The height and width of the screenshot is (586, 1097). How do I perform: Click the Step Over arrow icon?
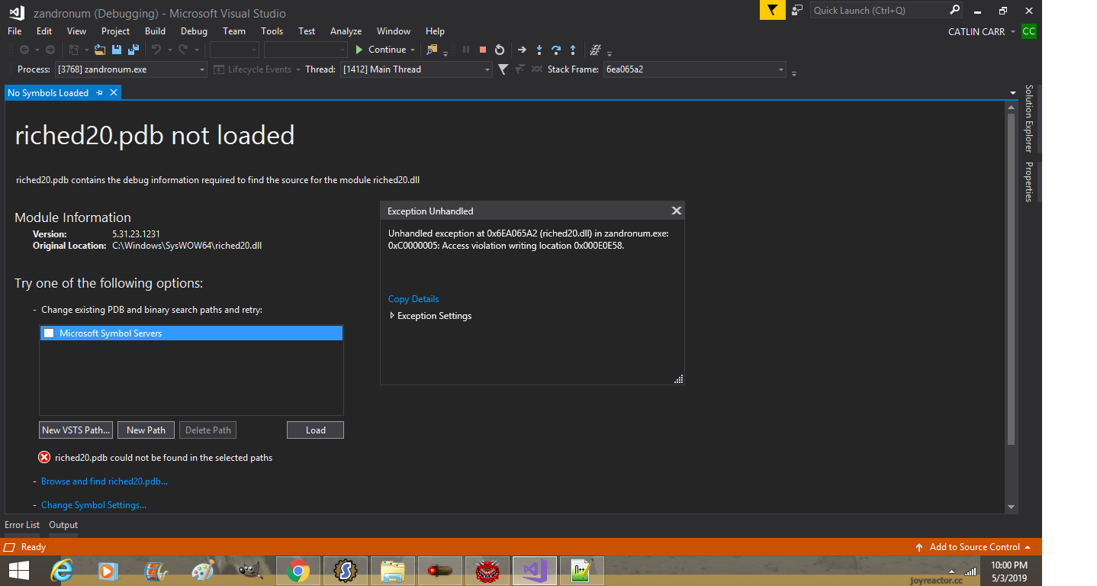[x=556, y=50]
